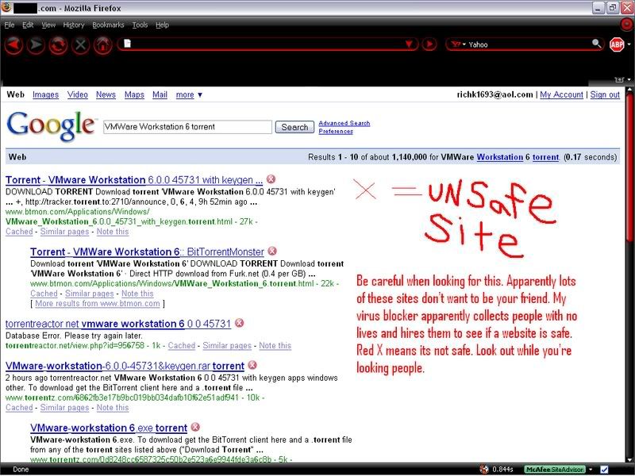The height and width of the screenshot is (476, 635).
Task: Click the red X SiteAdvisor icon on first result
Action: pyautogui.click(x=271, y=180)
